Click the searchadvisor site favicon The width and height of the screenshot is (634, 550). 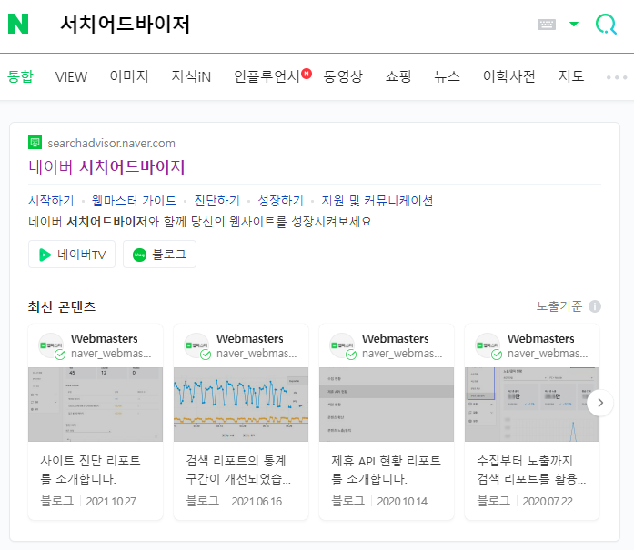35,143
